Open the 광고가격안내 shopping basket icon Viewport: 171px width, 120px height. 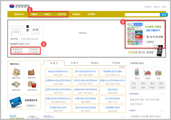point(32,84)
